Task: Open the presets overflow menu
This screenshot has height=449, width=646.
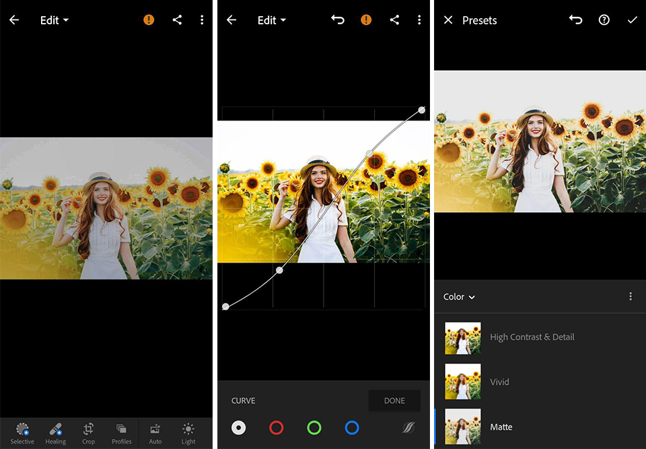Action: pos(631,296)
